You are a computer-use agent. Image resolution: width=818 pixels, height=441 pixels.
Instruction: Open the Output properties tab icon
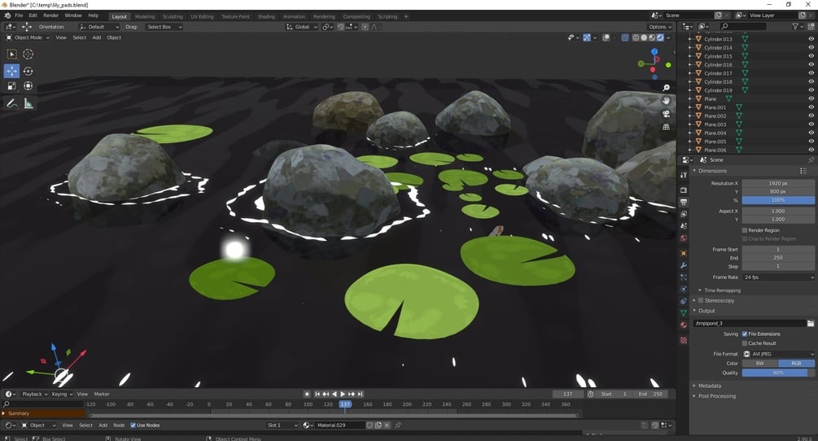684,202
